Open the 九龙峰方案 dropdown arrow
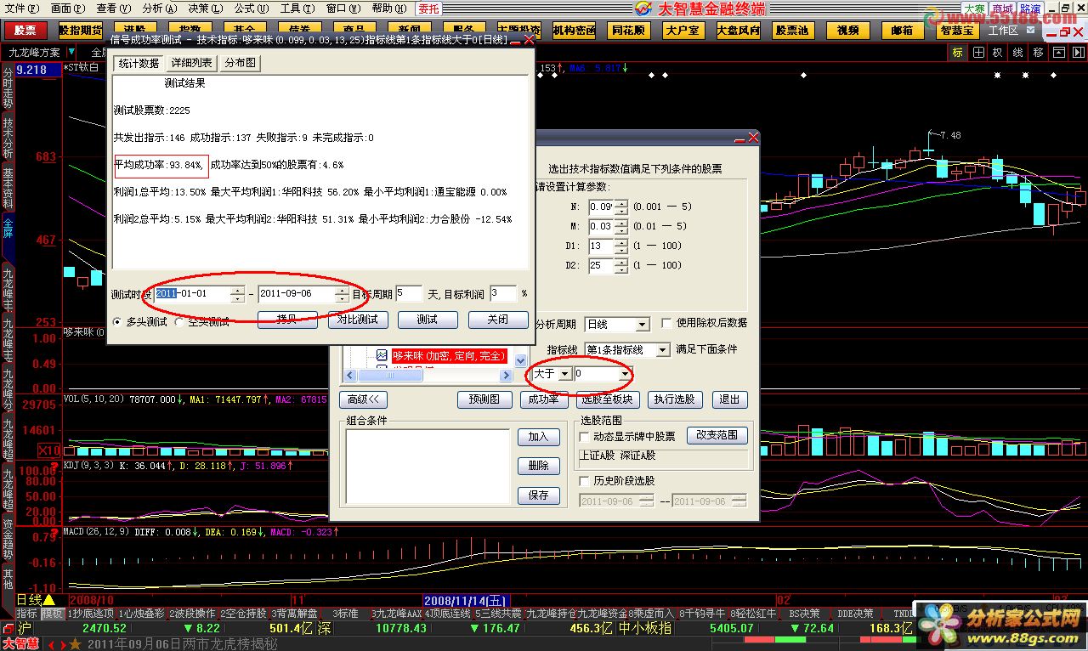The image size is (1088, 651). point(71,53)
